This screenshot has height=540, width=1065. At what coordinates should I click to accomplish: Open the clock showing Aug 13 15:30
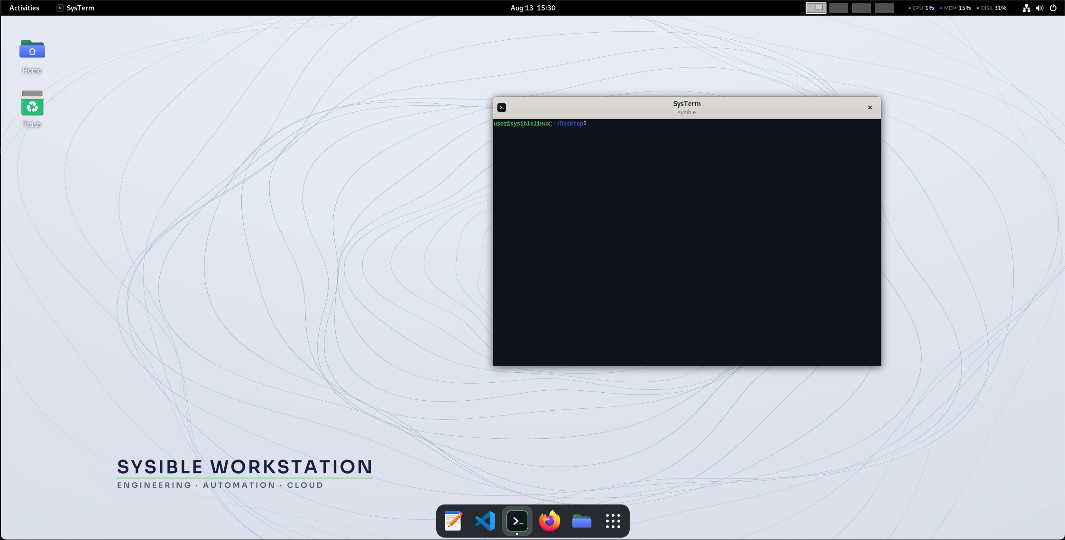[x=533, y=8]
